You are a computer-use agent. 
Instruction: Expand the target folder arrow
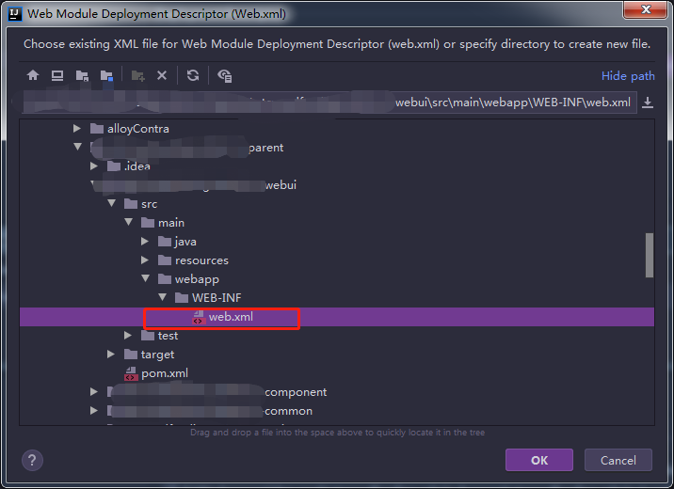111,354
